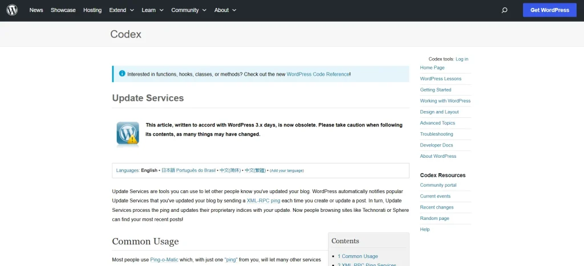Open About WordPress sidebar link
The height and width of the screenshot is (266, 584).
coord(438,156)
